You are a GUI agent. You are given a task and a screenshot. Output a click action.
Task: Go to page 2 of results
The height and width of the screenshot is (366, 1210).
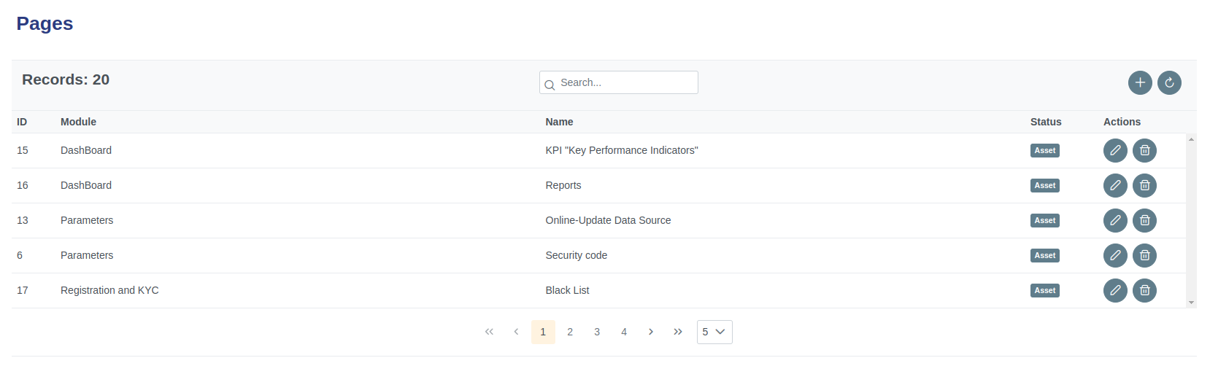570,332
